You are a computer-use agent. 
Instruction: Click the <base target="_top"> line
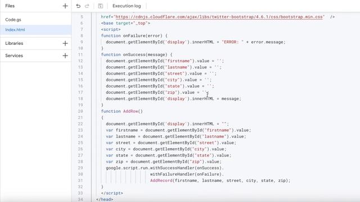125,23
